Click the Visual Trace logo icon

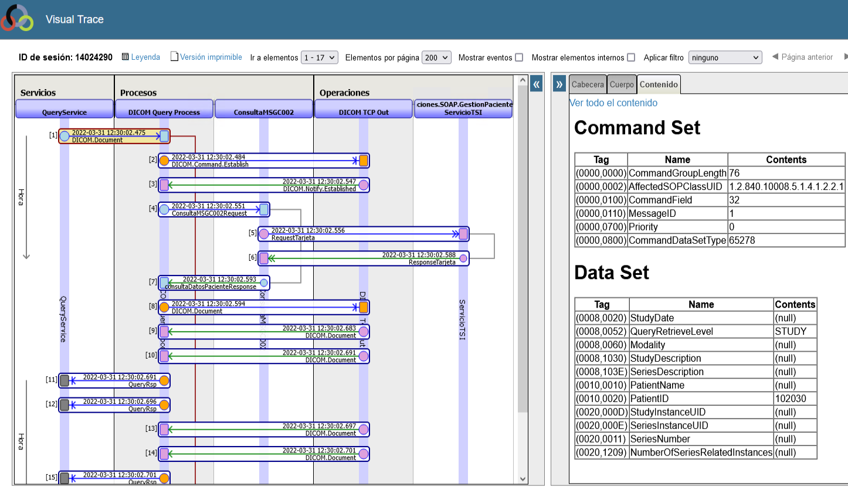point(17,18)
